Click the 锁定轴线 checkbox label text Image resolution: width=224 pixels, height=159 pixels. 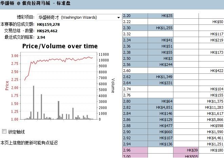[16, 132]
